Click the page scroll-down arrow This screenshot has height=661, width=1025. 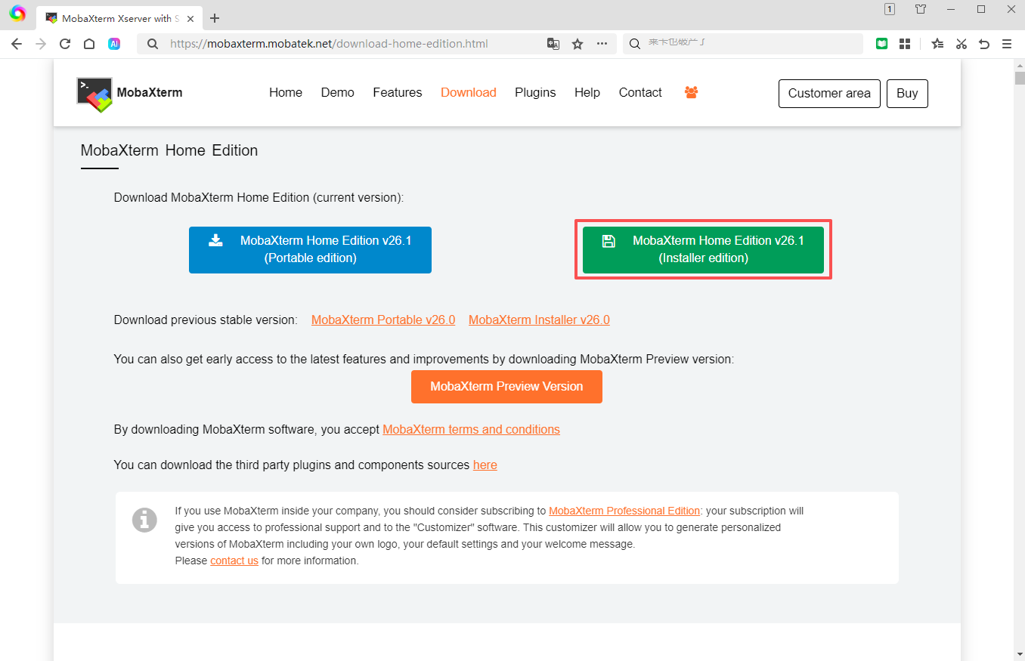[x=1019, y=653]
